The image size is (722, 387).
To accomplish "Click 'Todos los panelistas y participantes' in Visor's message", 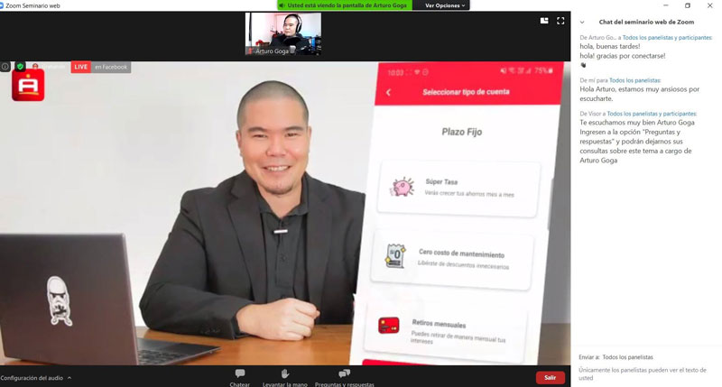I will (x=652, y=114).
